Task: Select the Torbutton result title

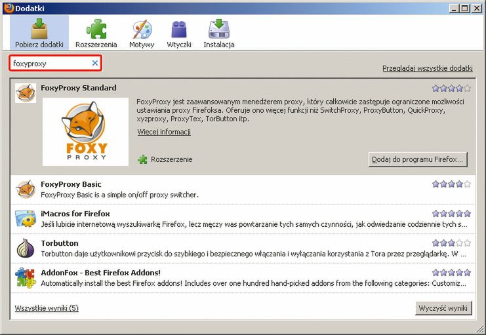Action: [60, 243]
